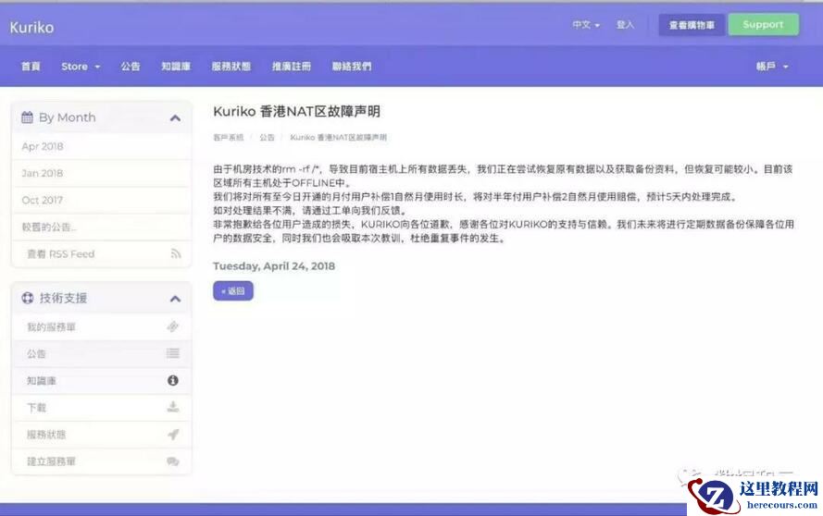
Task: Click the 登入 login link
Action: click(x=625, y=25)
